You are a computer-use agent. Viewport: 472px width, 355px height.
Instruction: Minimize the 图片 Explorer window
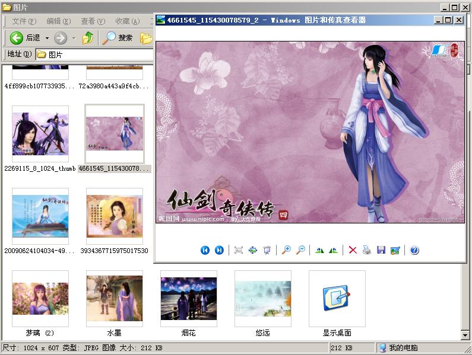(x=445, y=7)
